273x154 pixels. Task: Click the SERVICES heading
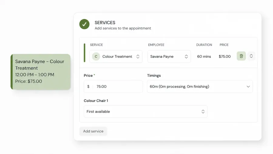click(x=105, y=23)
